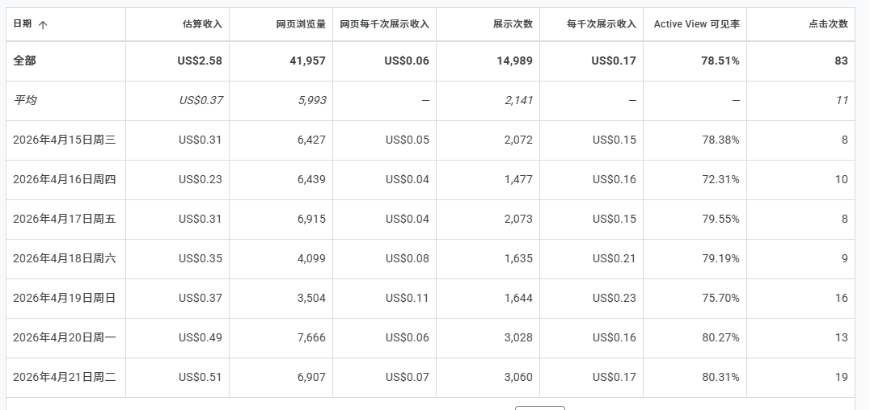This screenshot has width=870, height=410.
Task: Click the page views 3,504 on 4月19日
Action: pos(311,298)
